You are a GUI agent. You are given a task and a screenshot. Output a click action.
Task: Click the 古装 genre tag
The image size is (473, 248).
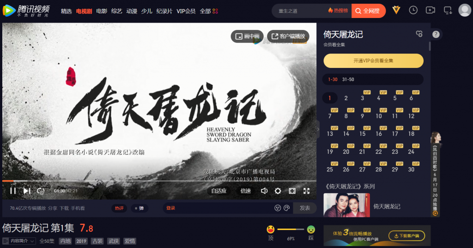[97, 241]
